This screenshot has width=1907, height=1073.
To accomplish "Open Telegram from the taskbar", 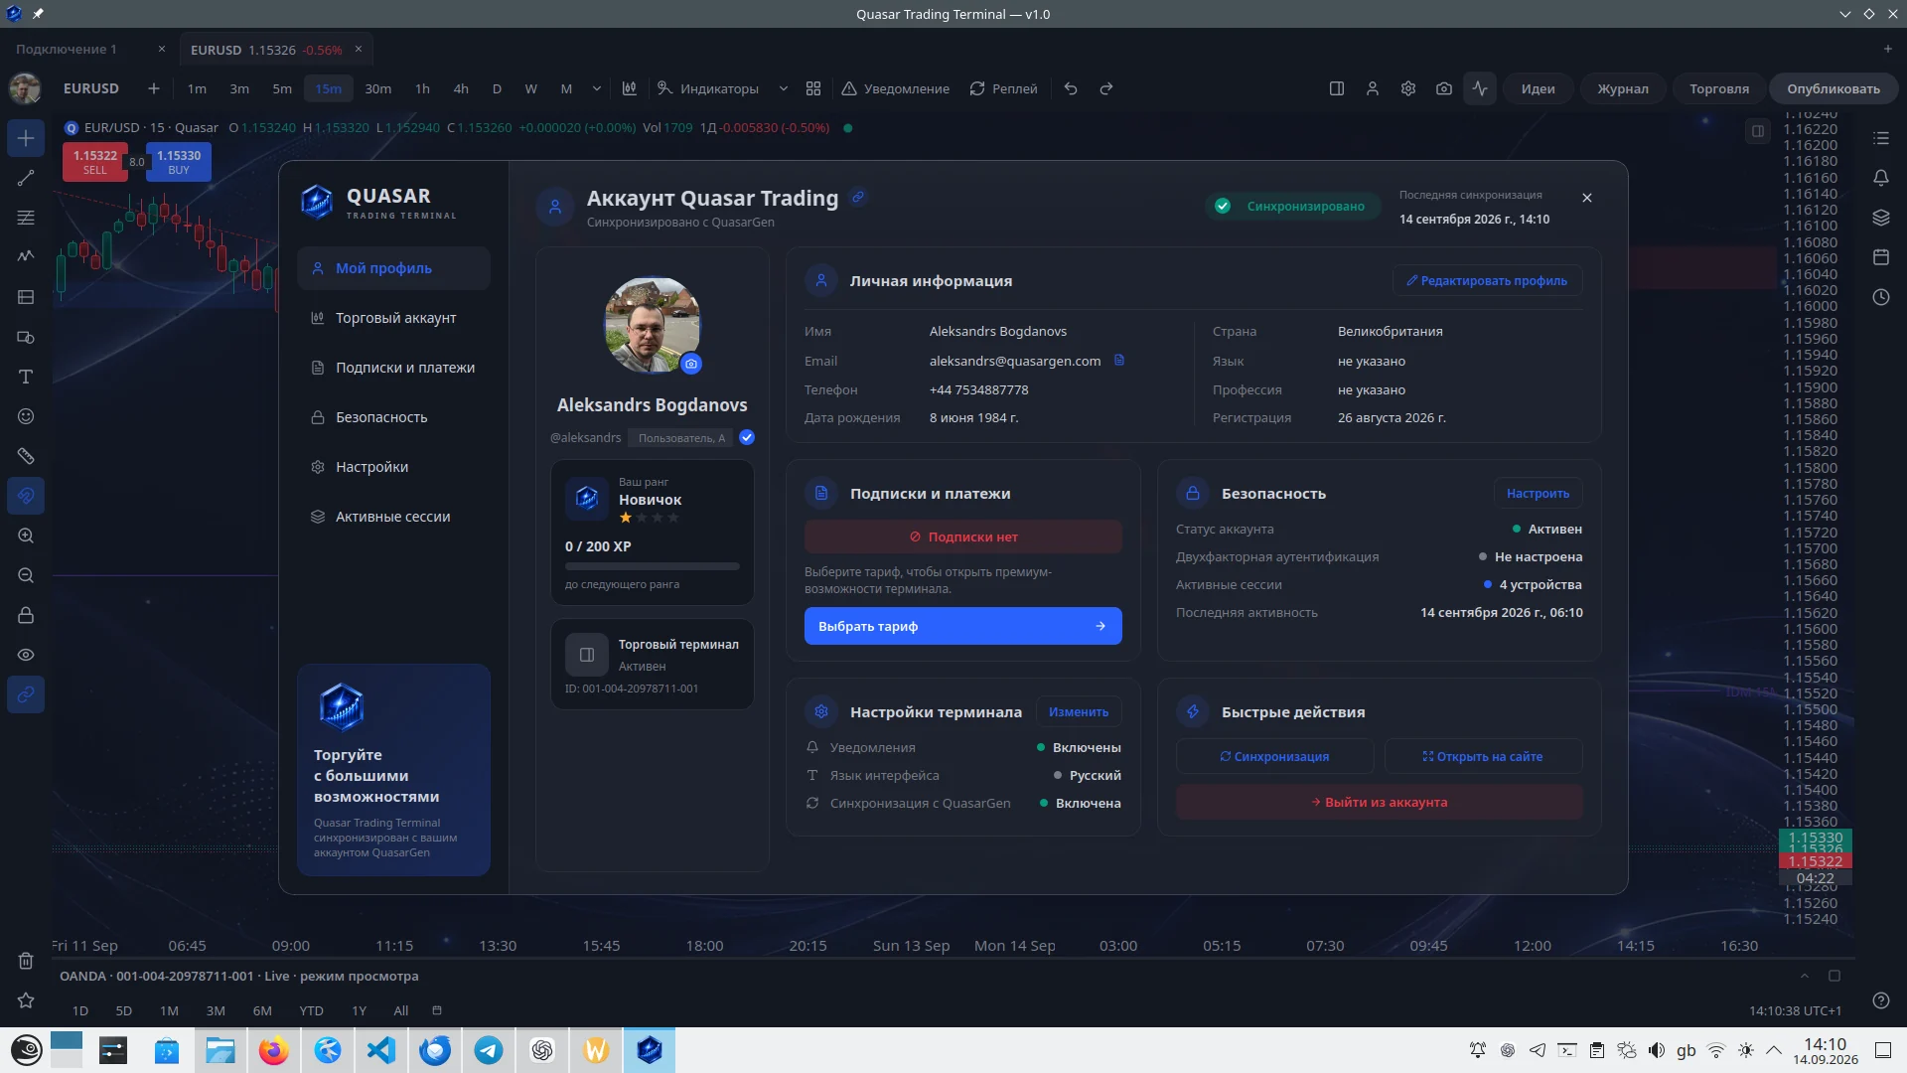I will pyautogui.click(x=489, y=1050).
